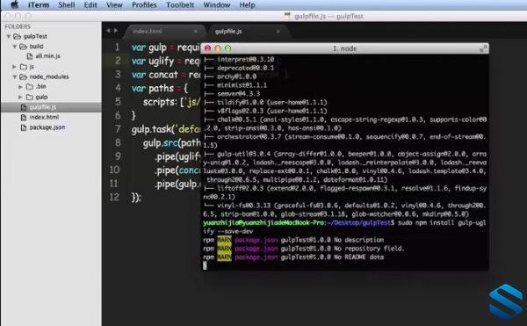Open the Toolbelt menu

click(180, 5)
